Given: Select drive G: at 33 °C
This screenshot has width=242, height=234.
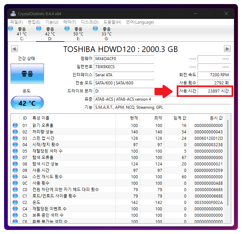Looking at the screenshot, I should (106, 34).
